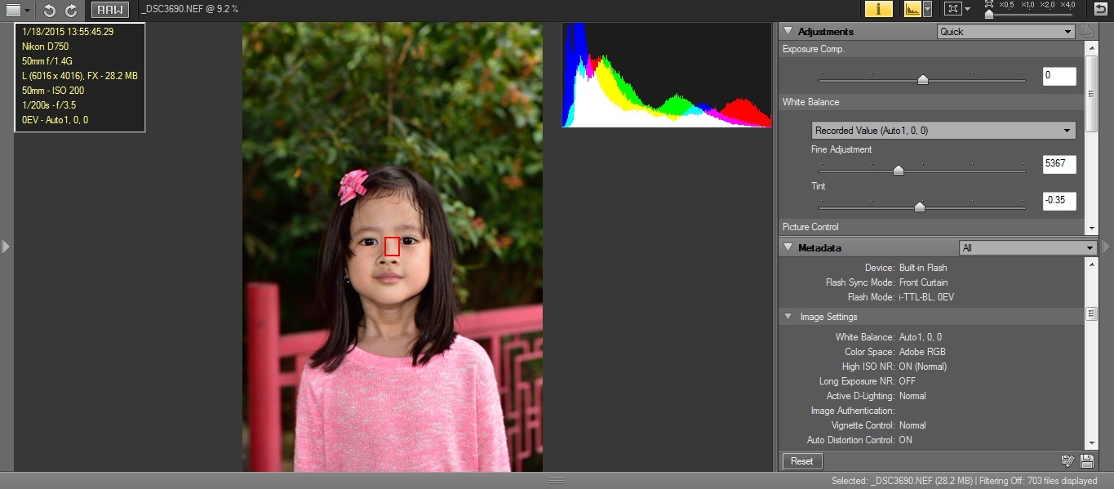
Task: Click the revert/undo arrow icon at top right
Action: coord(1101,9)
